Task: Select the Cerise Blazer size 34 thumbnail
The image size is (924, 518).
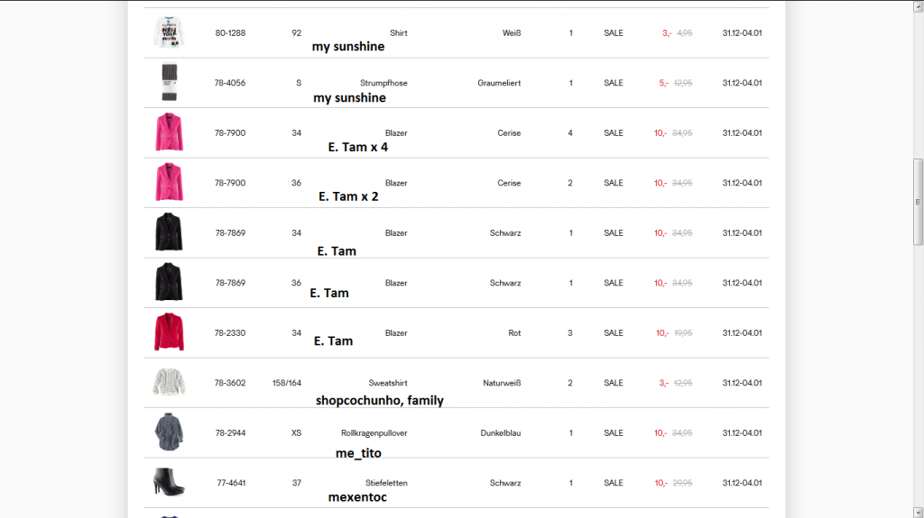Action: click(169, 132)
